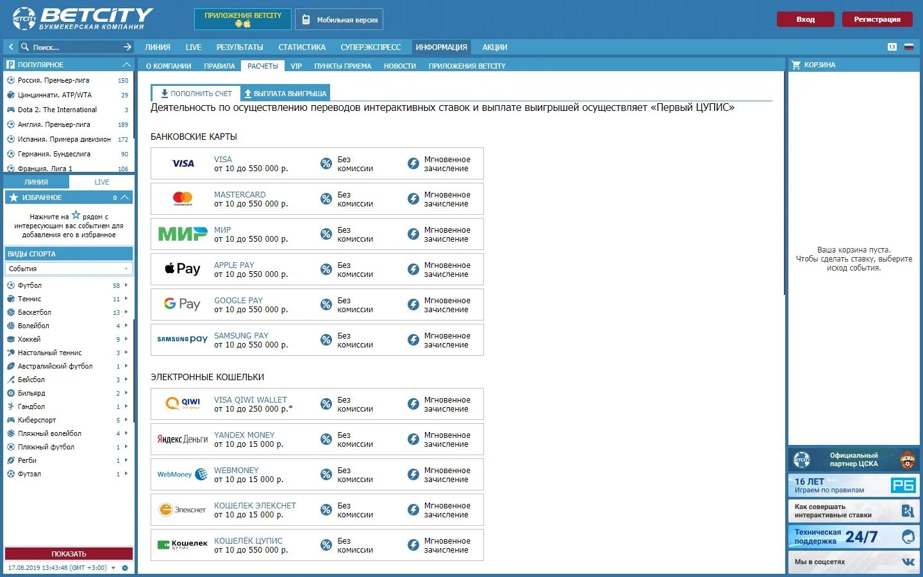Open the Акции menu

click(x=495, y=47)
